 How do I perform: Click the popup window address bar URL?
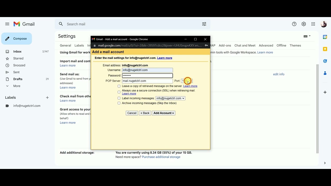pyautogui.click(x=150, y=45)
